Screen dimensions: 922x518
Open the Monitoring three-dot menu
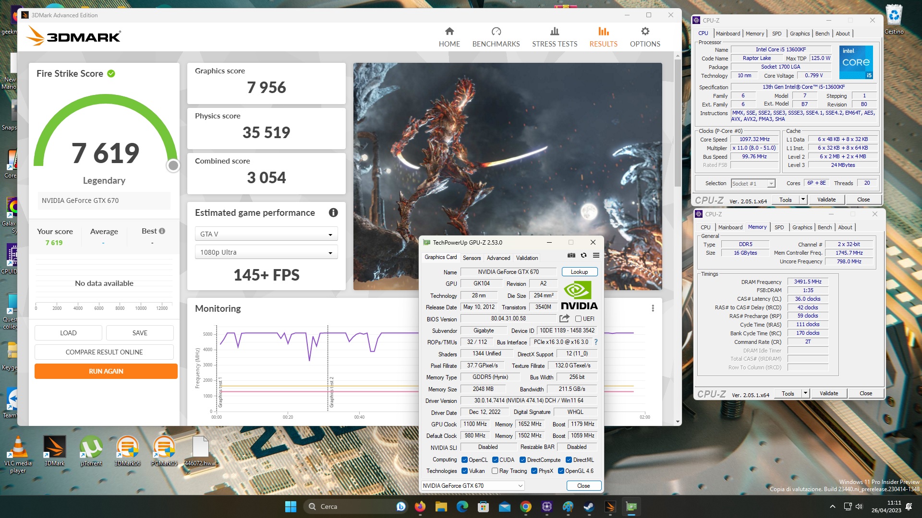(653, 308)
